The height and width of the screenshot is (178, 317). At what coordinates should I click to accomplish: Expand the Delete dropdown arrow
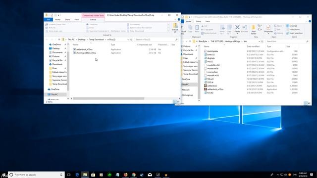click(237, 34)
